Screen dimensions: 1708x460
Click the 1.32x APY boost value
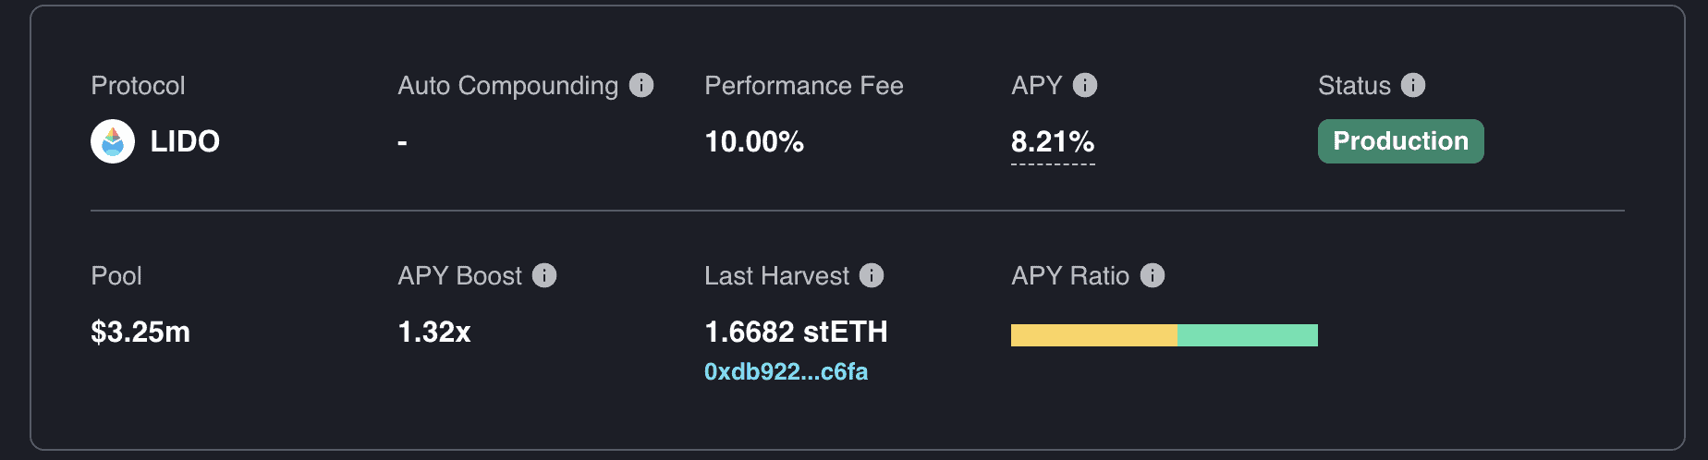[x=434, y=332]
